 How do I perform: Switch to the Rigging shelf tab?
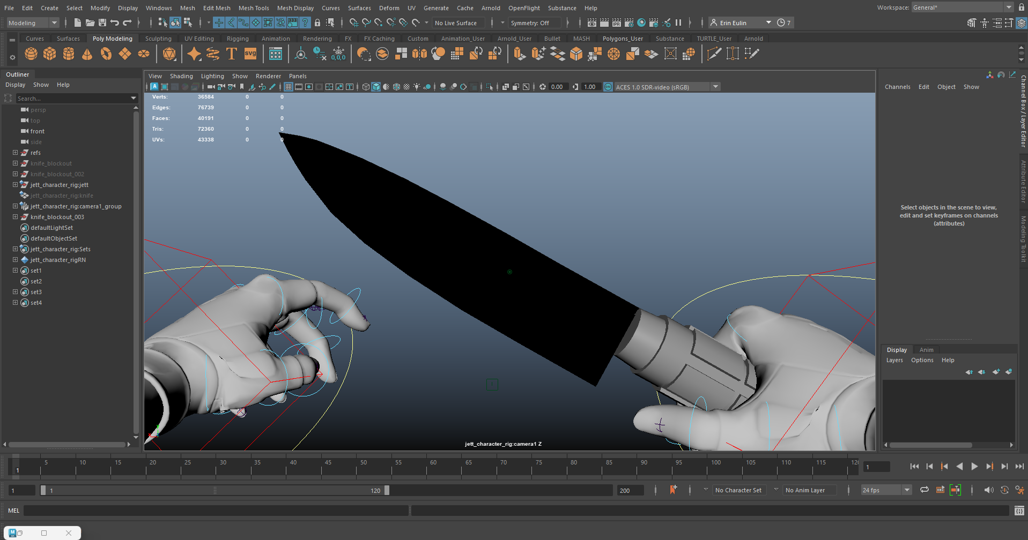coord(238,39)
